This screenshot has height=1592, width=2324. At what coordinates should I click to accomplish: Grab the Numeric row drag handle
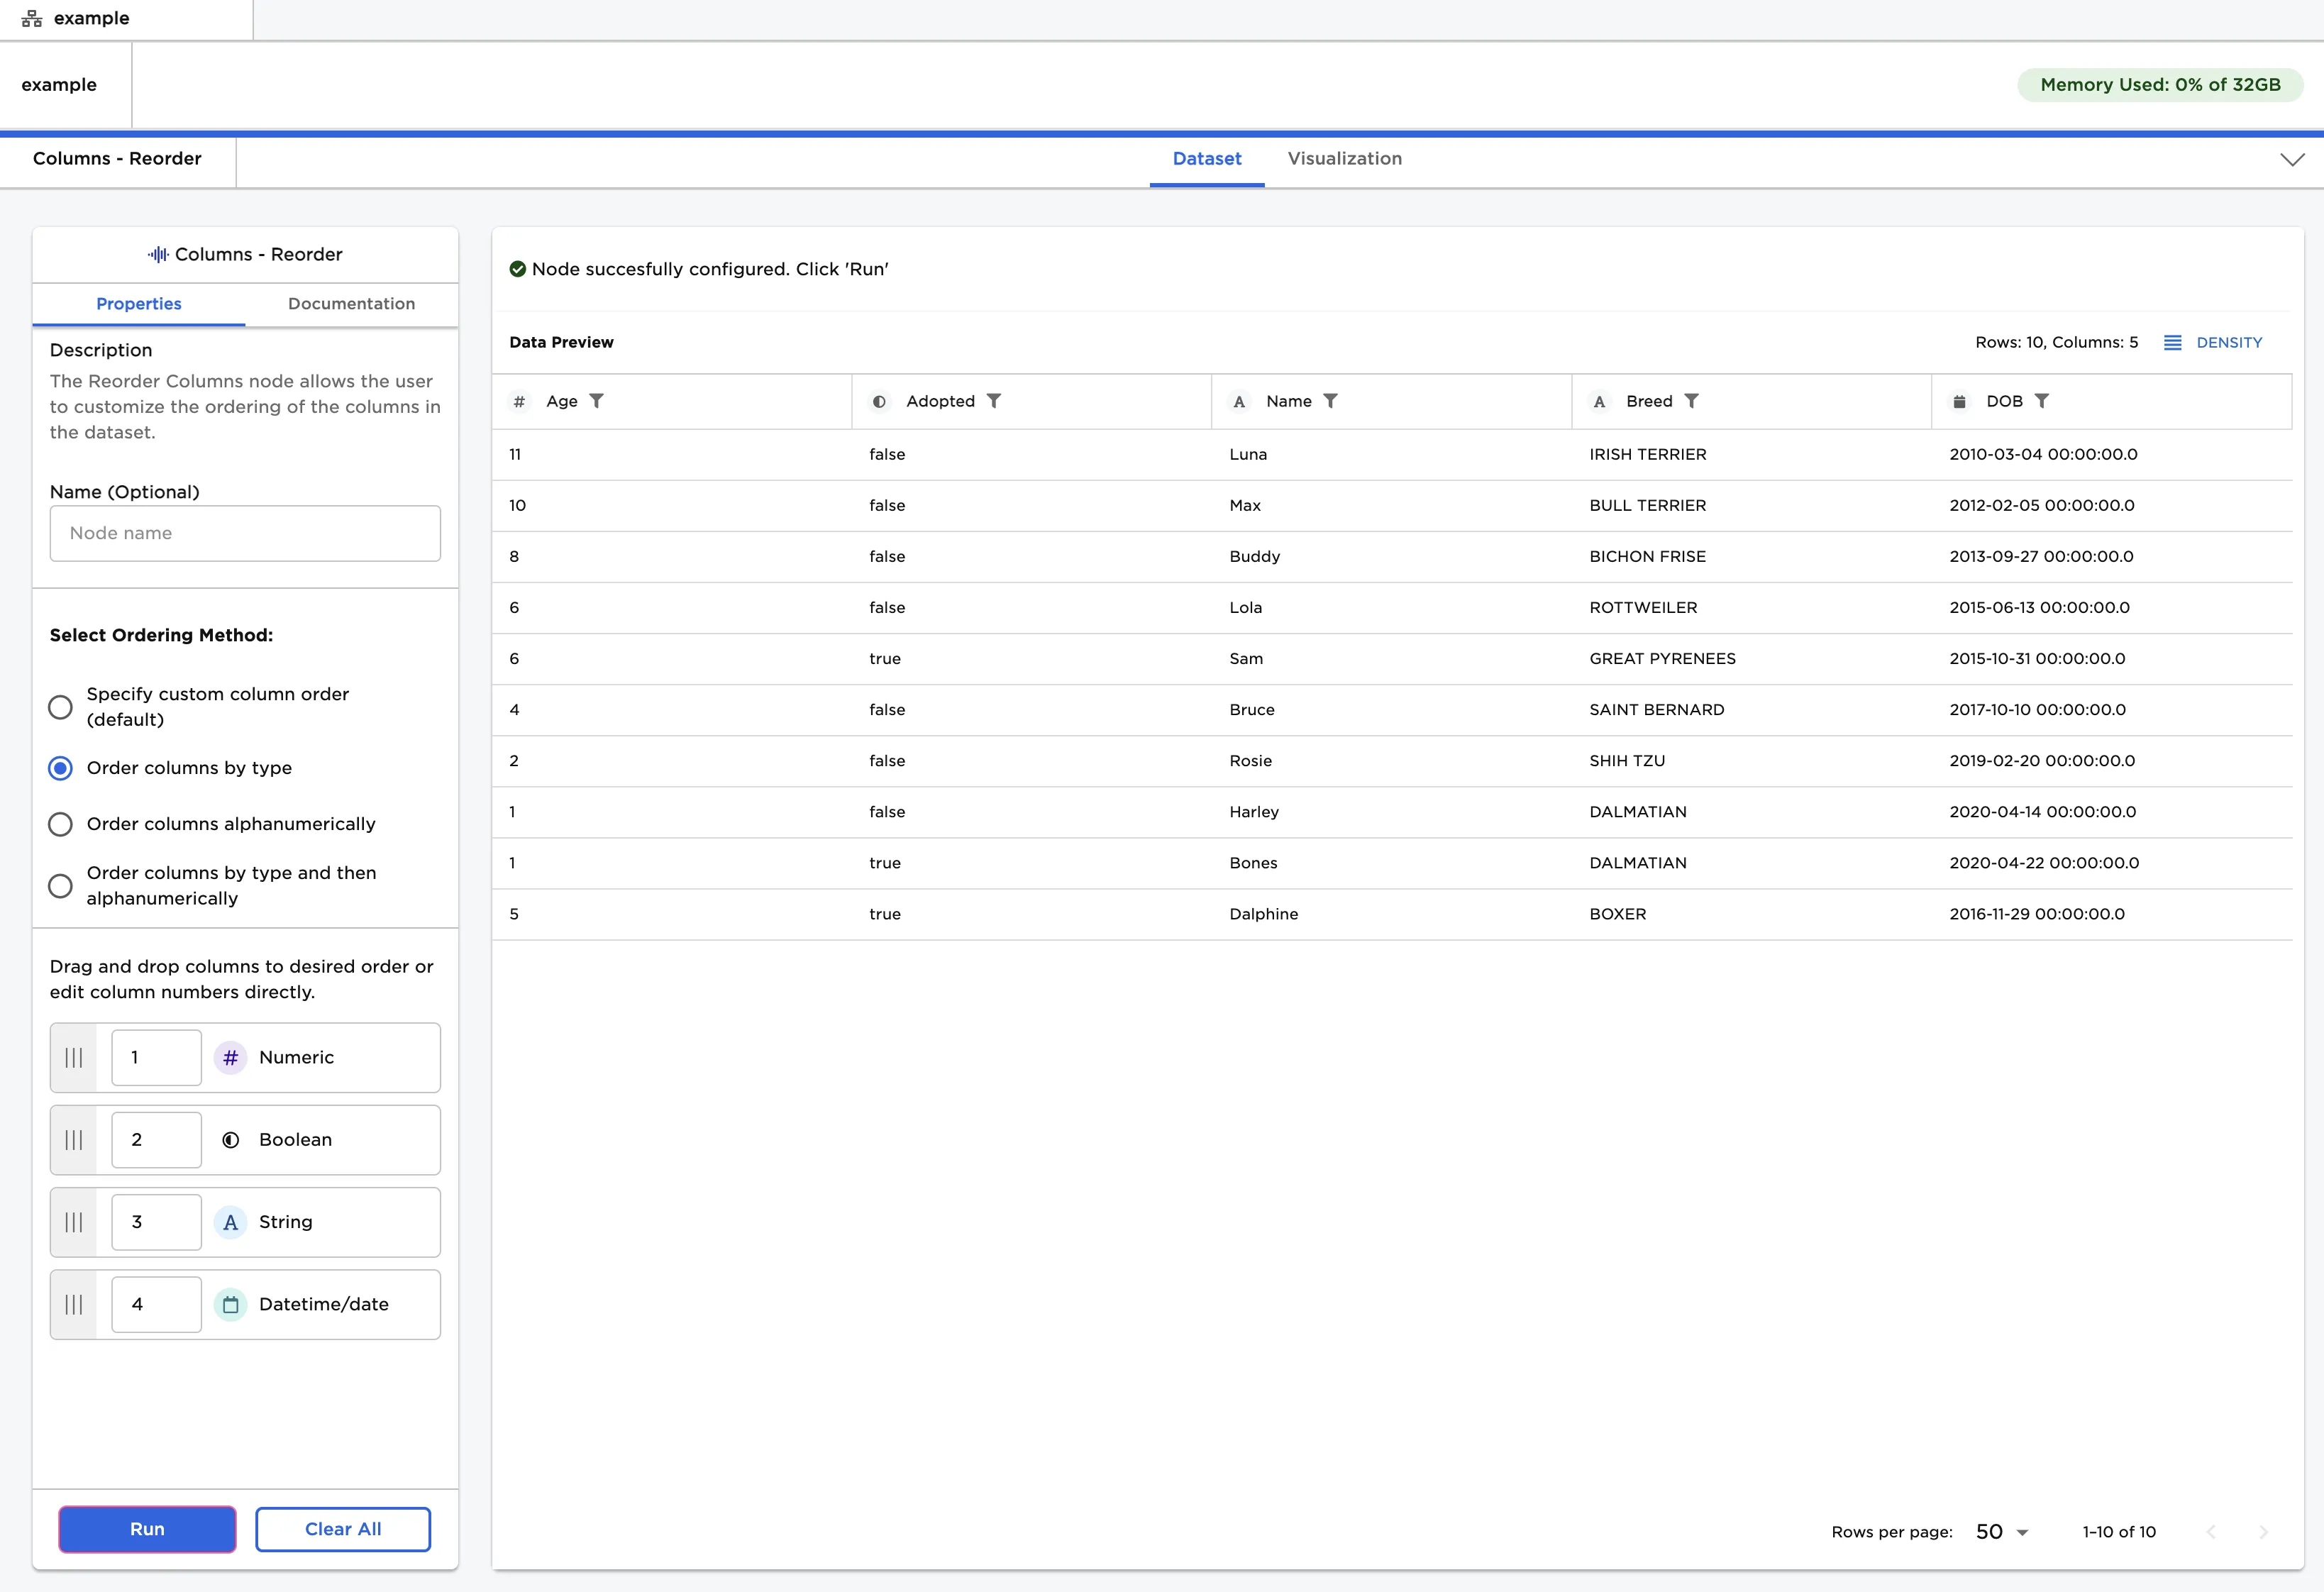[x=74, y=1058]
